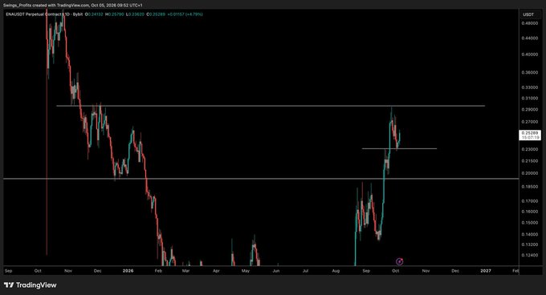Click the change value '+0.01157 (+4.79%)'
The image size is (546, 295).
185,14
